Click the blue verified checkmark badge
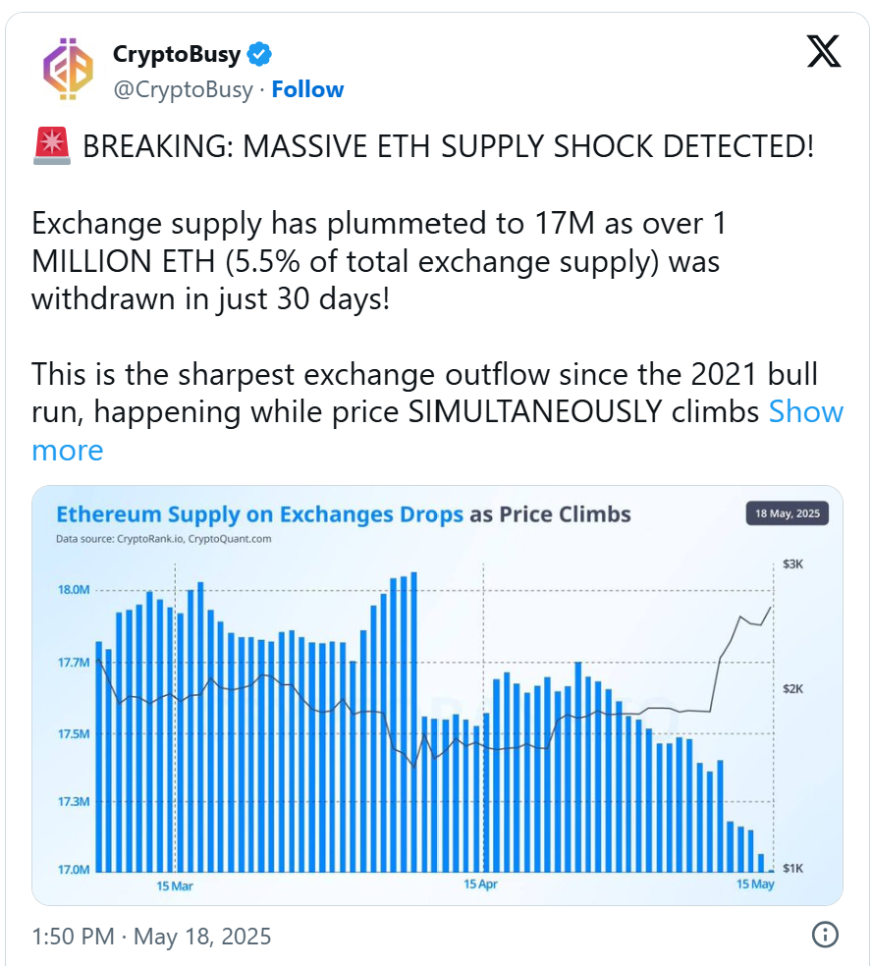Viewport: 872px width, 966px height. [x=259, y=54]
